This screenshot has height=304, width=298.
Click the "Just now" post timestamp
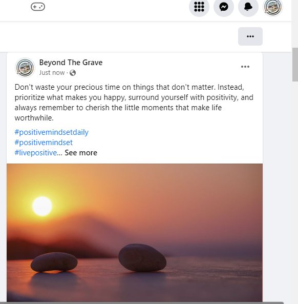[x=52, y=73]
